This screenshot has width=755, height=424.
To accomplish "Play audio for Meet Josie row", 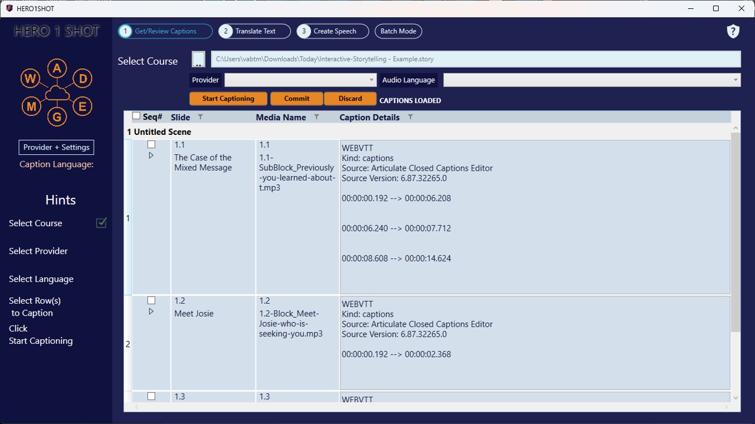I will click(x=151, y=312).
